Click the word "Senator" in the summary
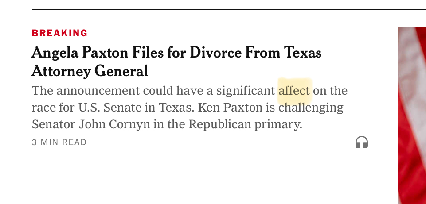The height and width of the screenshot is (204, 426). (x=53, y=124)
